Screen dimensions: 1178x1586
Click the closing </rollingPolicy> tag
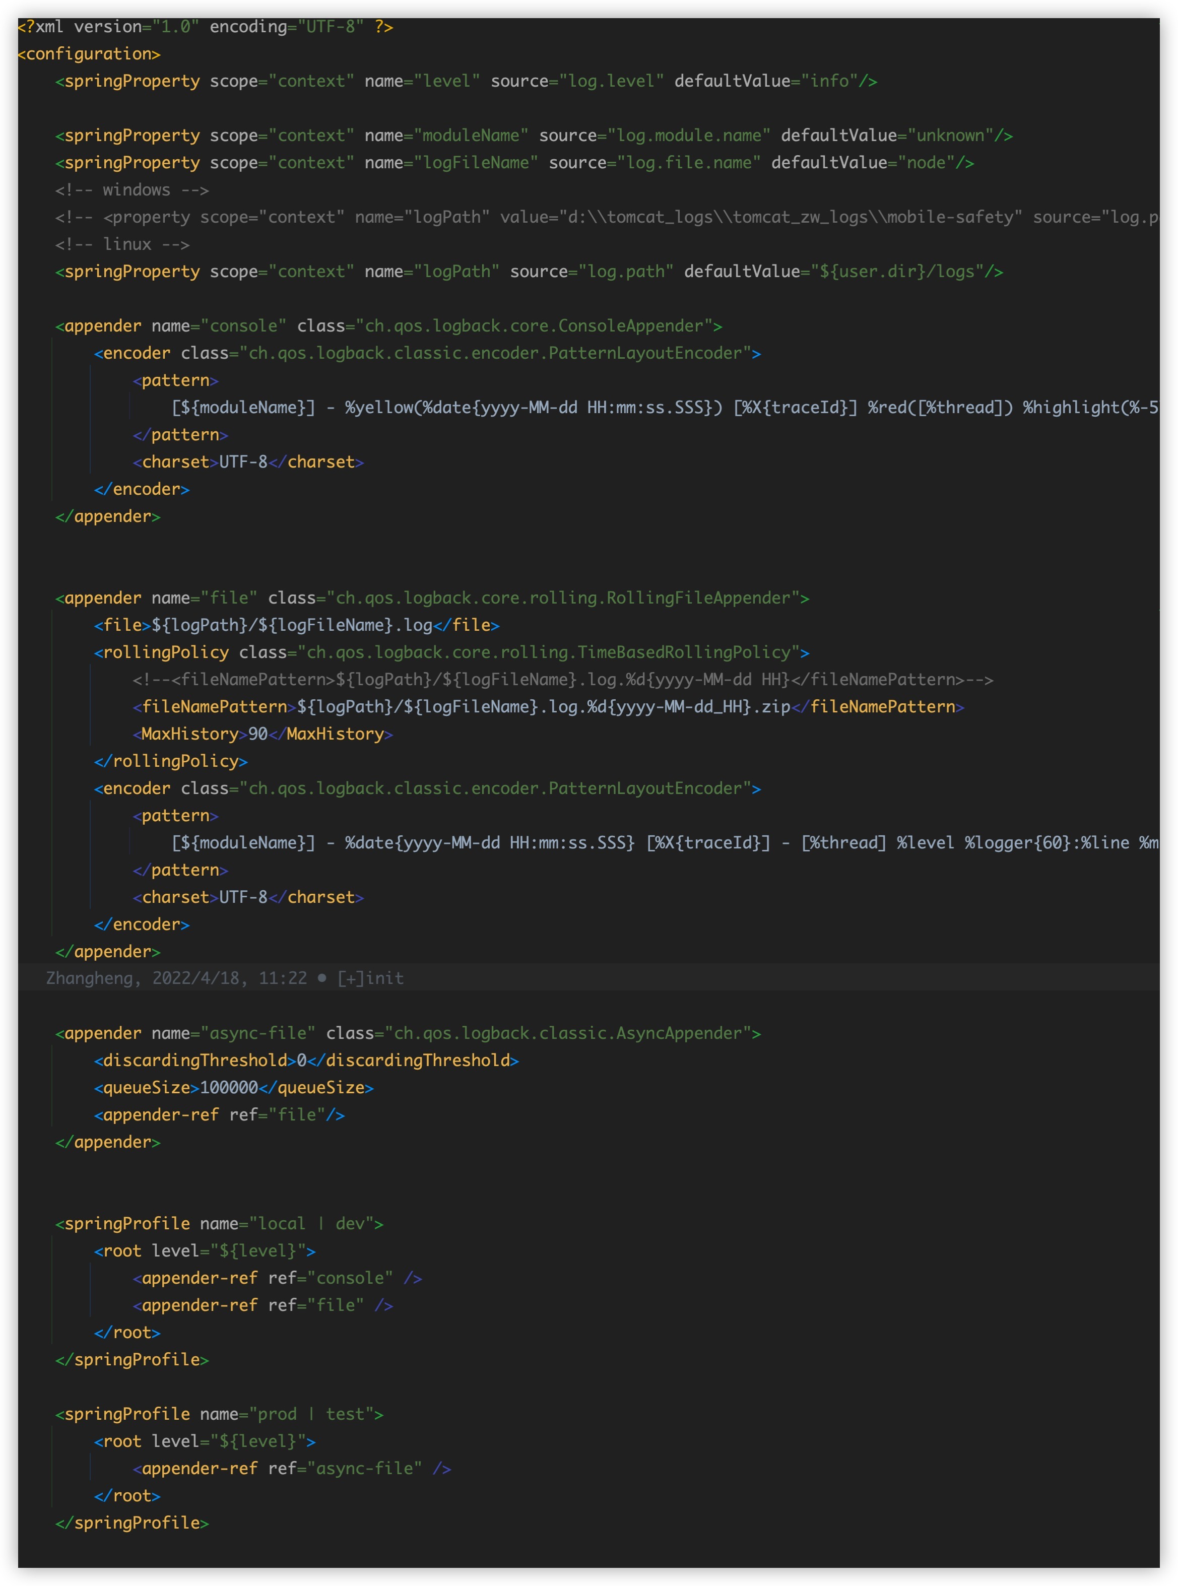tap(171, 761)
